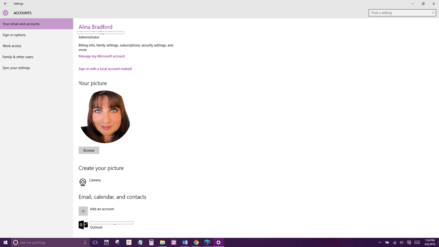Open Manage my Microsoft account link

click(102, 56)
